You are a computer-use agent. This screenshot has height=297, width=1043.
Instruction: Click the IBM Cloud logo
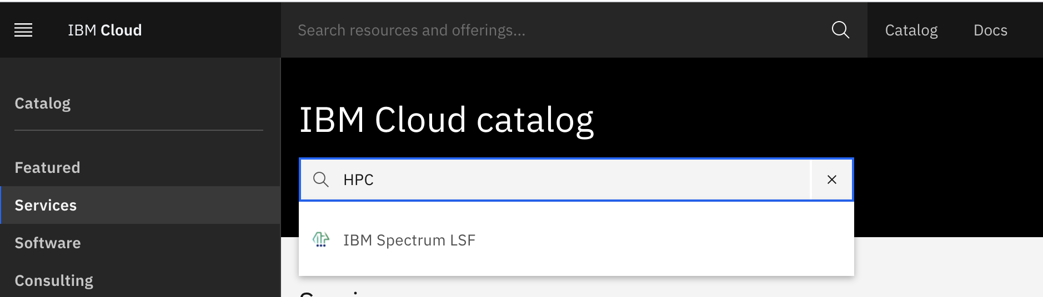[x=104, y=30]
